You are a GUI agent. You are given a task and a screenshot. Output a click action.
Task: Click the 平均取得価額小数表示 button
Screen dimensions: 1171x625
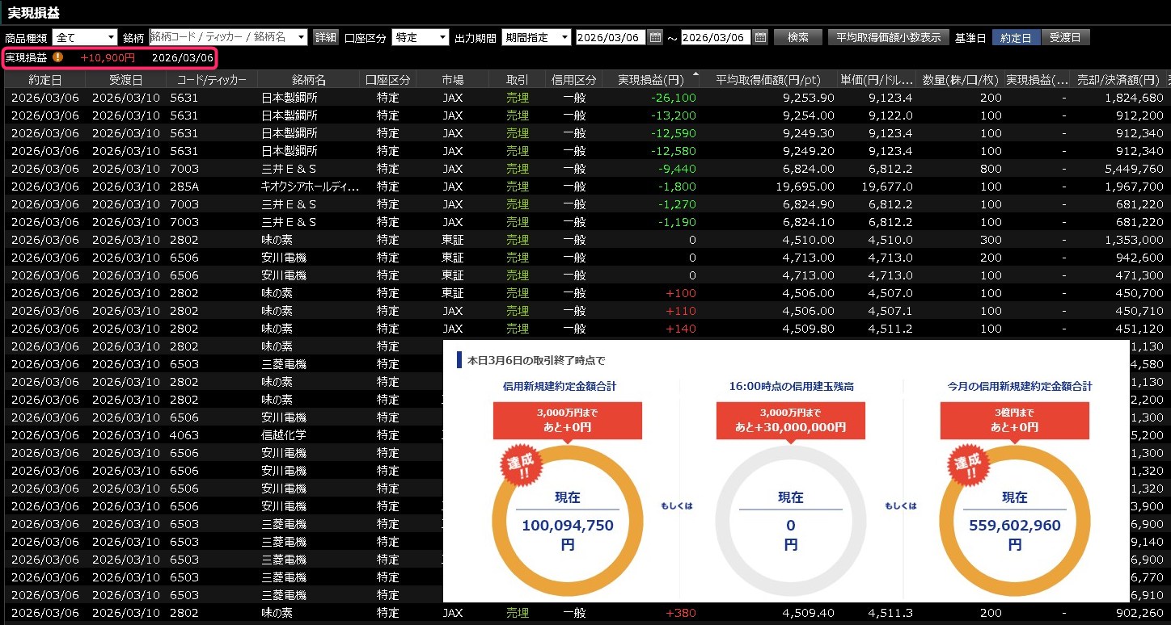click(888, 37)
